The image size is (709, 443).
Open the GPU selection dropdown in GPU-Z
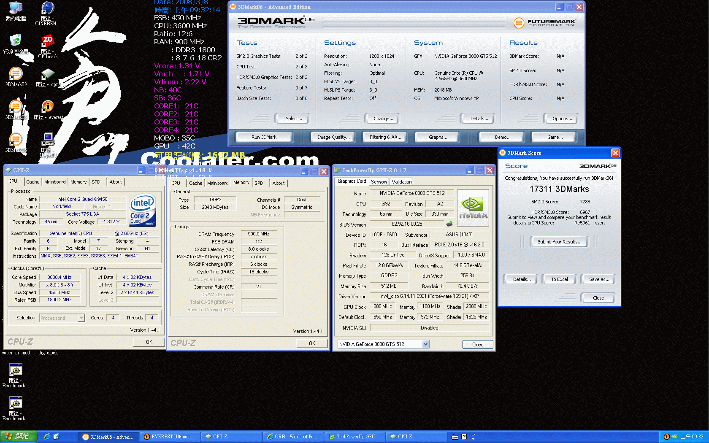point(383,344)
